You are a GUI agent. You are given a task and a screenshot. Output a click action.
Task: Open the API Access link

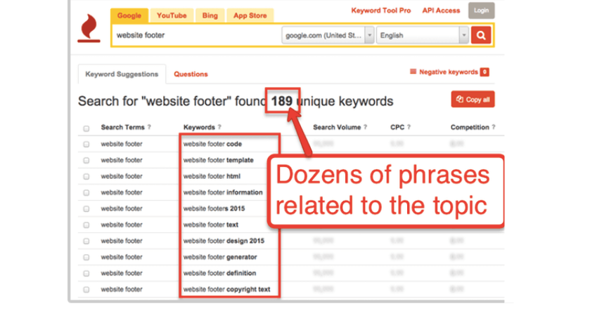point(441,11)
